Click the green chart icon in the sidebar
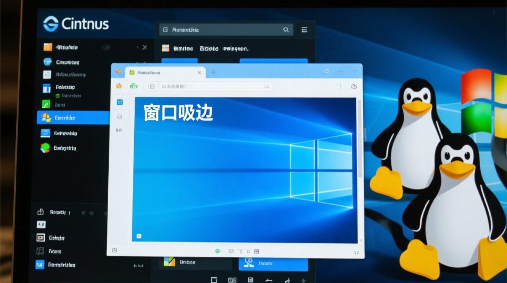This screenshot has height=283, width=507. point(46,104)
